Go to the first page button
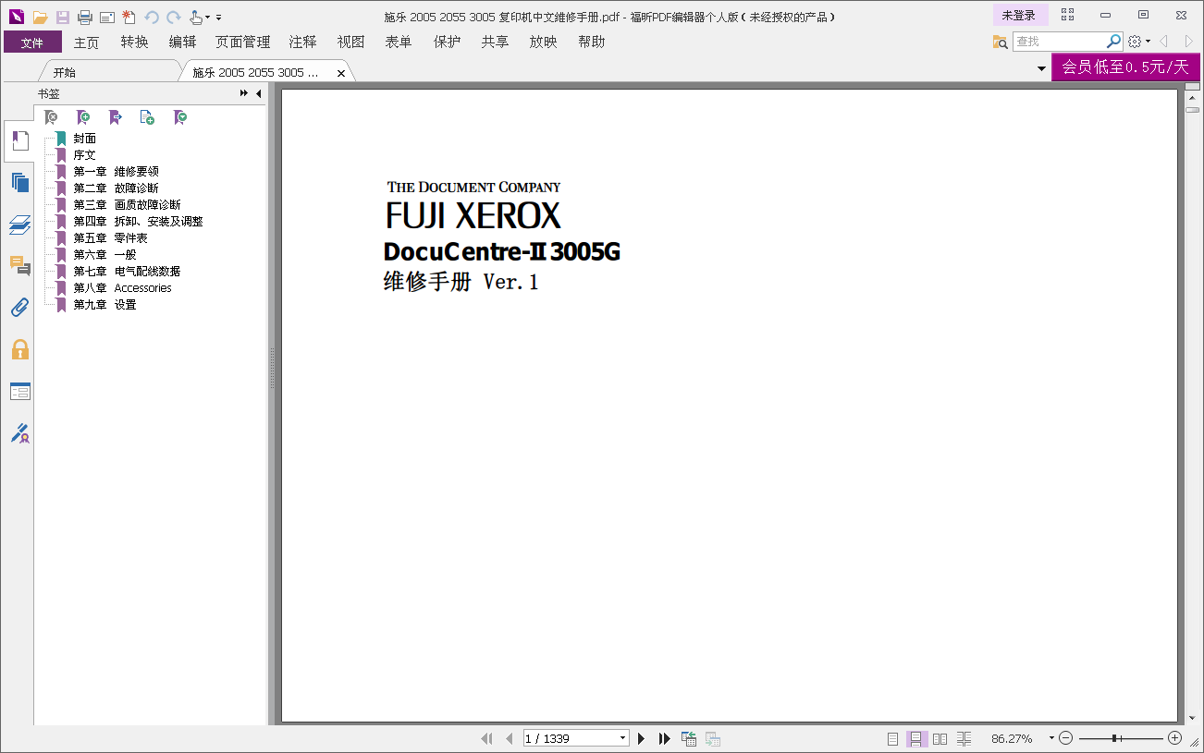 487,738
